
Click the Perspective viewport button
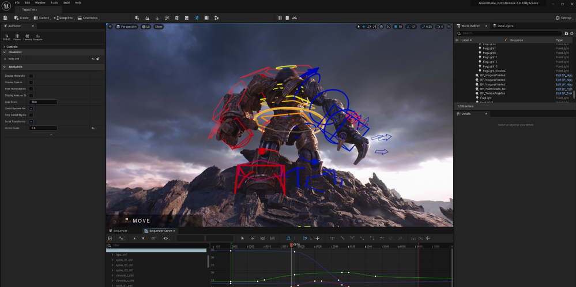click(x=126, y=27)
